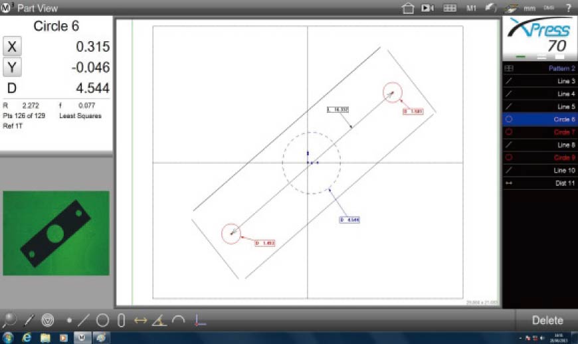Launch Internet Explorer from taskbar
The image size is (578, 344).
[27, 338]
